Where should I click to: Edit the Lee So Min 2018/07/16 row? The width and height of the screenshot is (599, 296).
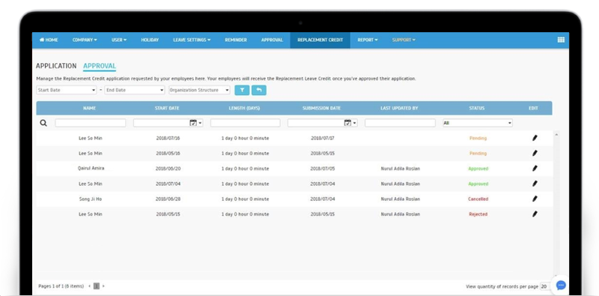535,138
